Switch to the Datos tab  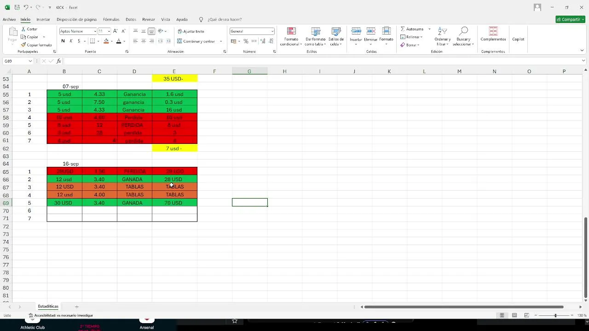pos(131,19)
